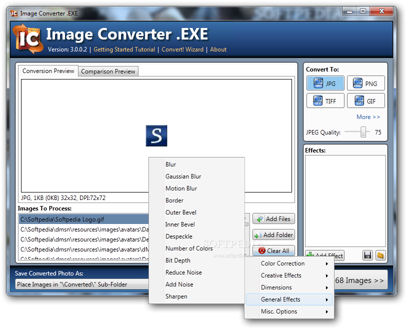Viewport: 407px width, 329px height.
Task: Click the title bar application icon
Action: 14,13
